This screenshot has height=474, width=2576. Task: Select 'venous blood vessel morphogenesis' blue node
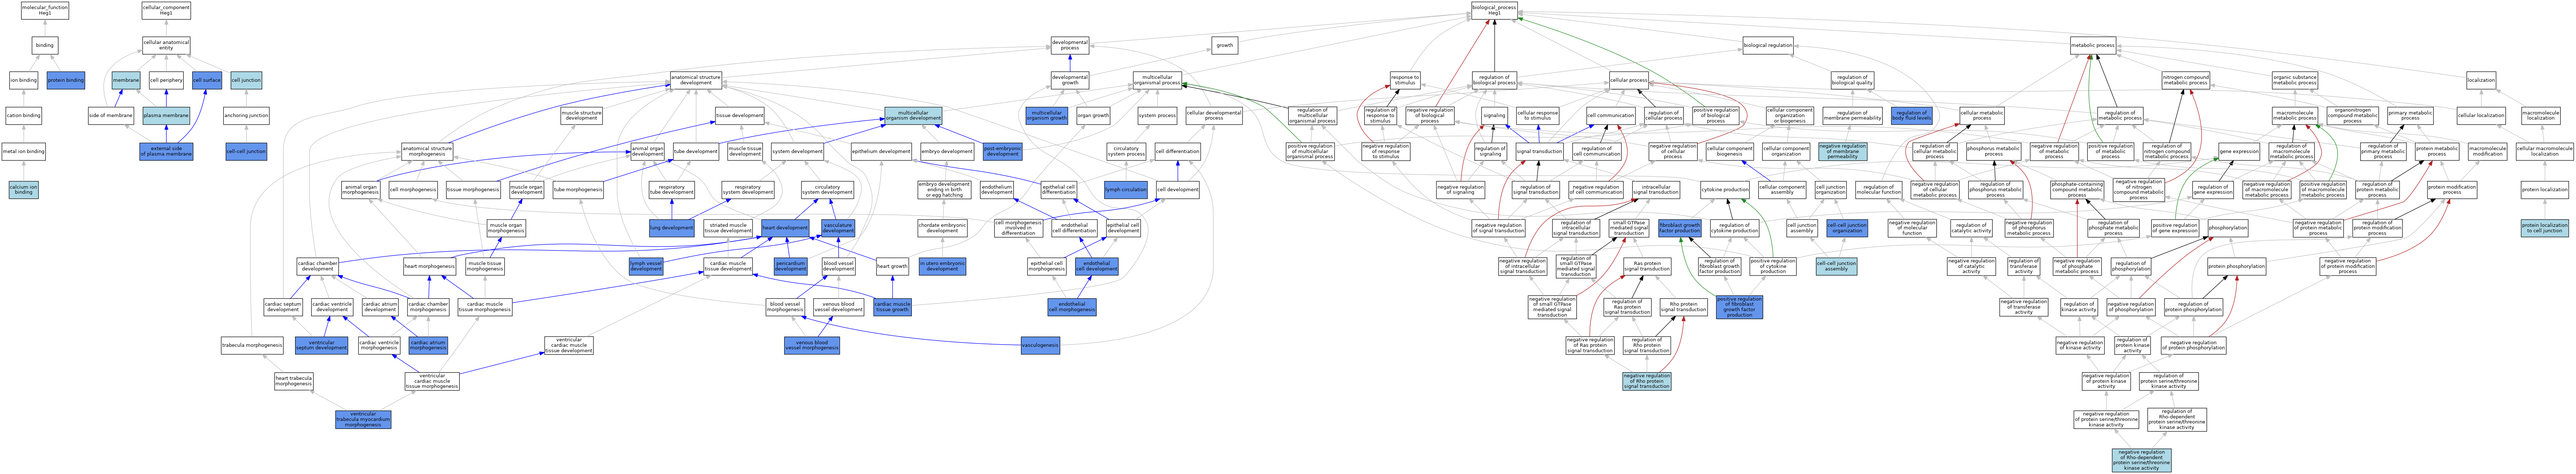(812, 345)
